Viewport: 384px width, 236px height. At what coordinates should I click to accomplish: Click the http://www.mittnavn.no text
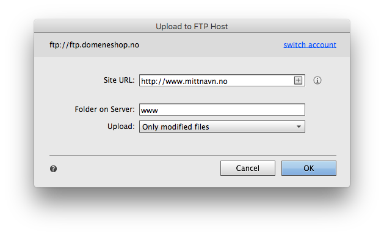pyautogui.click(x=184, y=82)
